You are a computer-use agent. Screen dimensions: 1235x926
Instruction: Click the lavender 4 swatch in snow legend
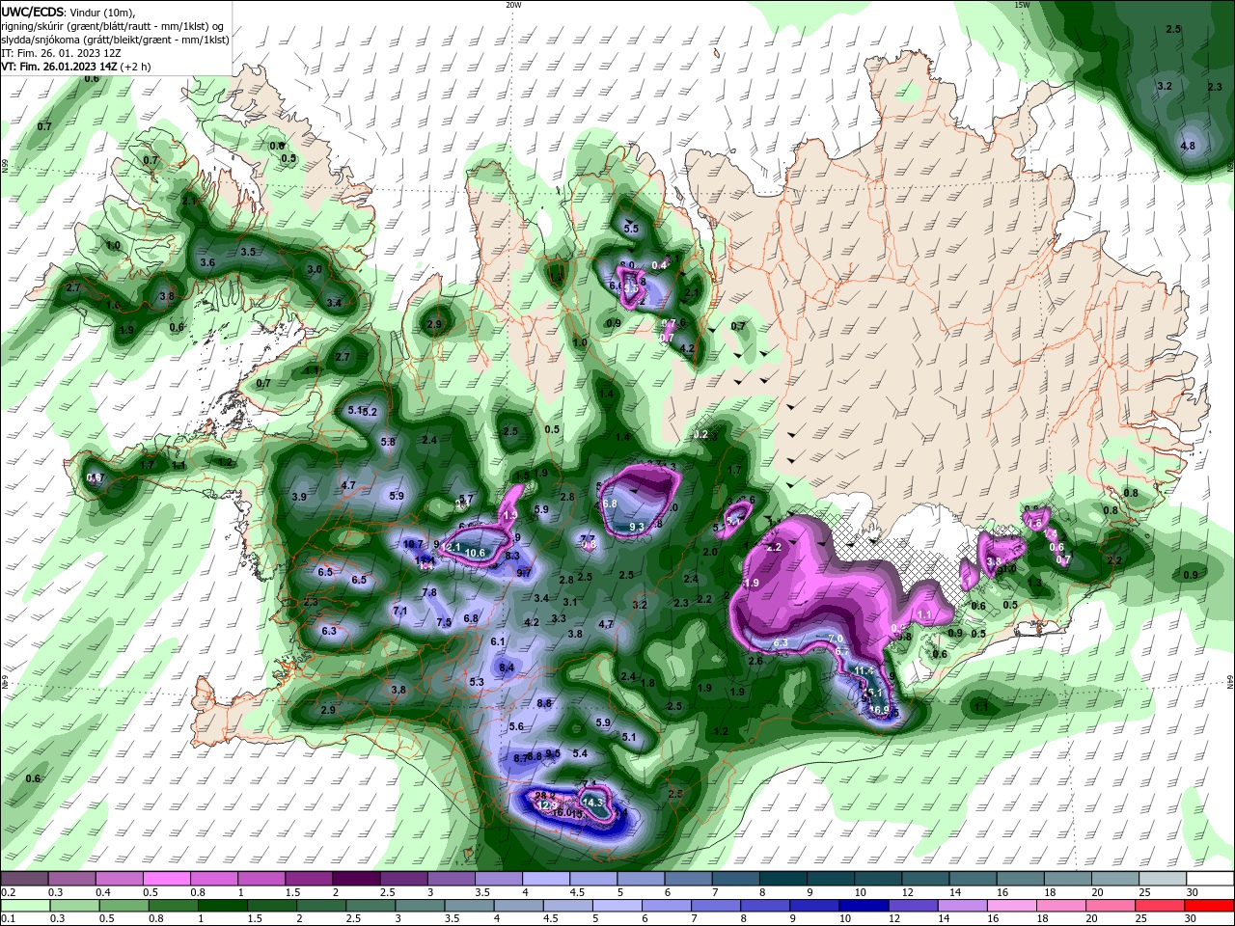(546, 879)
